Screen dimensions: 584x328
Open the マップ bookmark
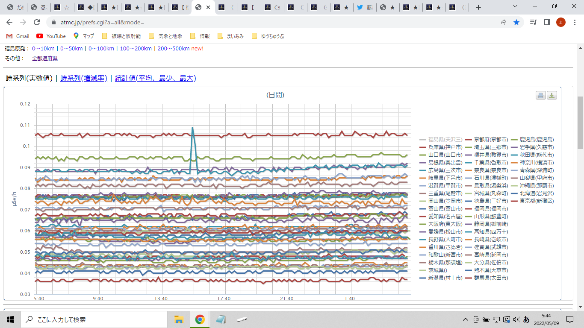[84, 36]
